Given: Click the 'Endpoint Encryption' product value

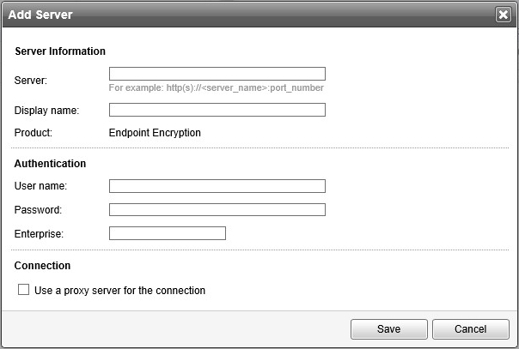Looking at the screenshot, I should click(x=155, y=133).
